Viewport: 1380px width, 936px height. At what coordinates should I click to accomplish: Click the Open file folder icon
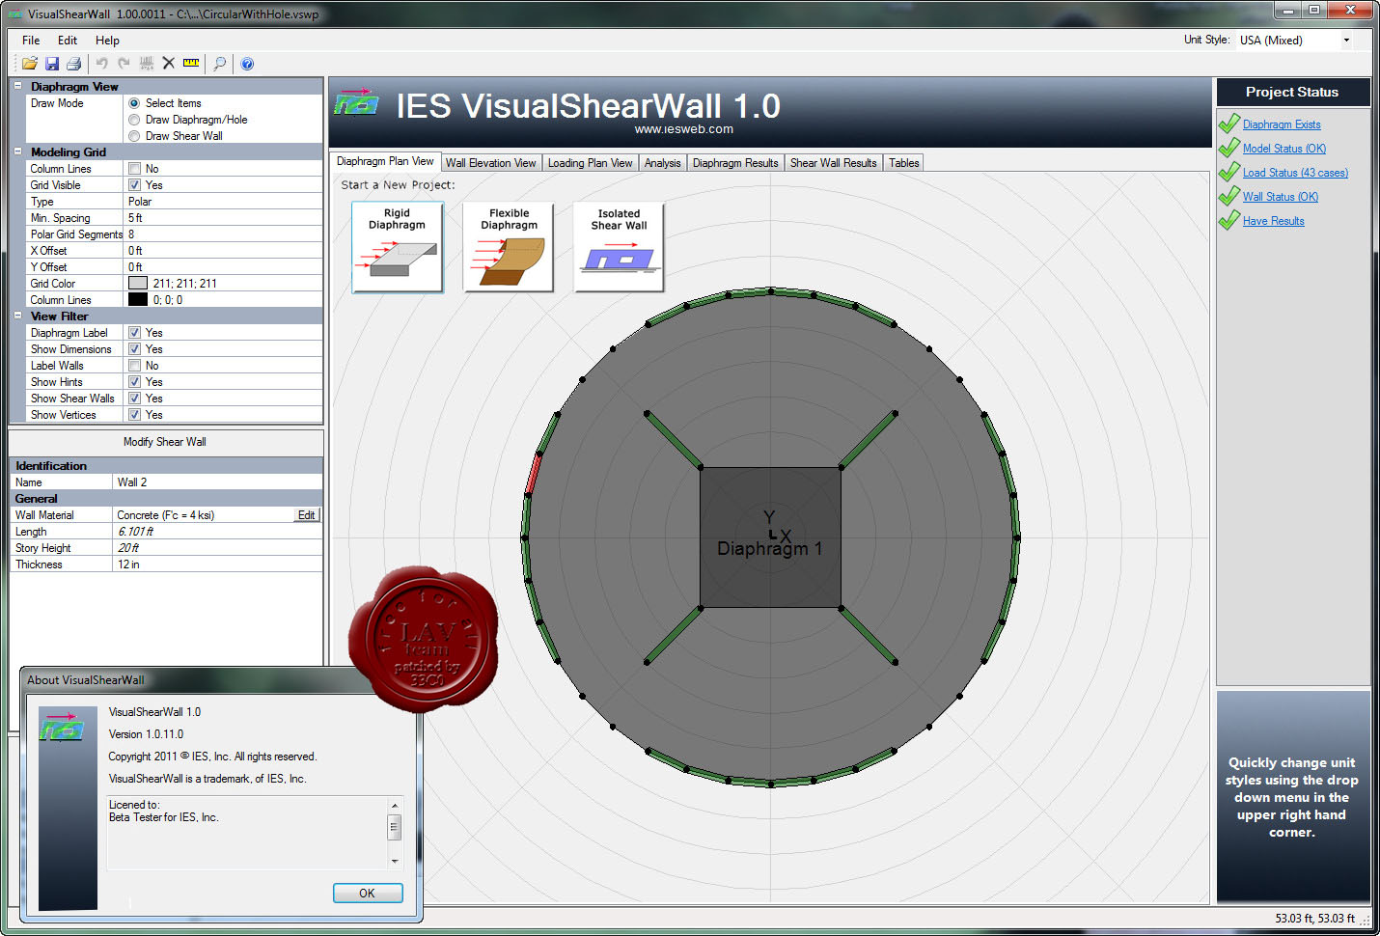tap(30, 64)
